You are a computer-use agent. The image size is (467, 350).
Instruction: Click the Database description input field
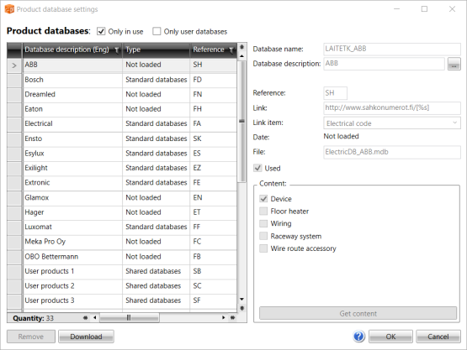coord(385,64)
